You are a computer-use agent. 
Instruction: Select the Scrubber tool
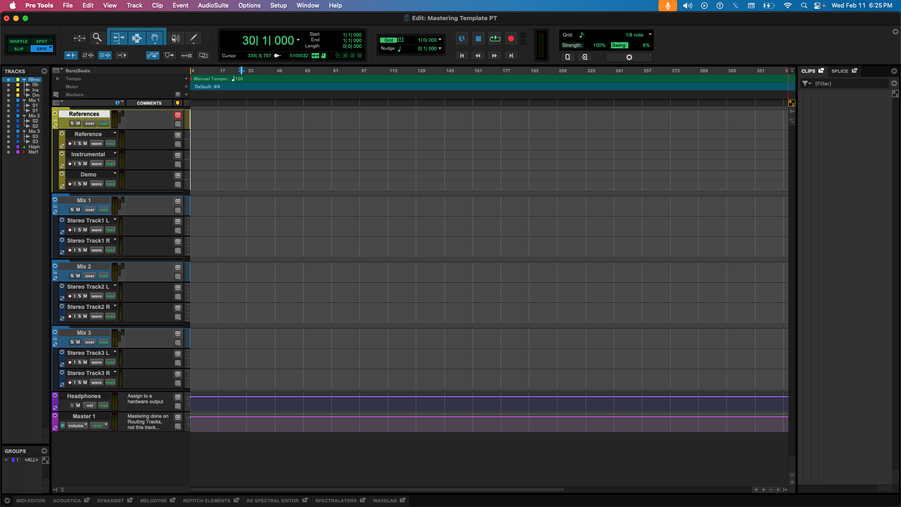click(x=175, y=38)
